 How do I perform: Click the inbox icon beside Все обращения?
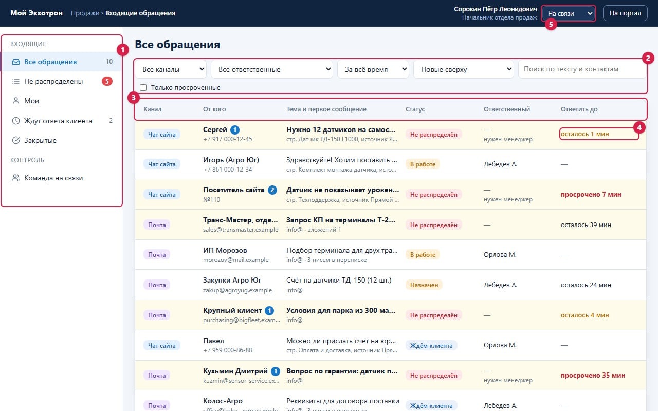(x=16, y=62)
